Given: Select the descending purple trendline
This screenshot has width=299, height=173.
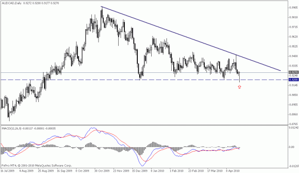Looking at the screenshot, I should [191, 38].
